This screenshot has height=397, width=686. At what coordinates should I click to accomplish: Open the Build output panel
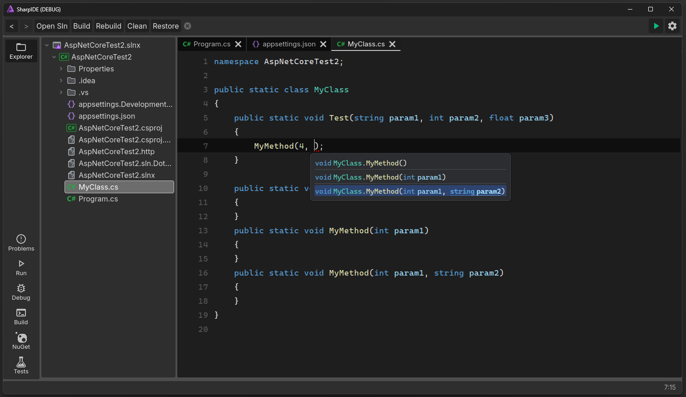pos(21,317)
